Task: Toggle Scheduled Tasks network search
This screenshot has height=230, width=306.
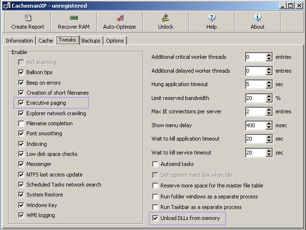Action: [x=21, y=185]
